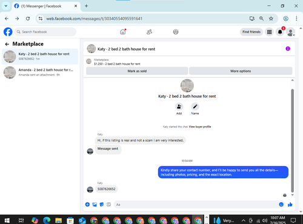
Task: Open Chrome three-dot menu
Action: pos(296,19)
